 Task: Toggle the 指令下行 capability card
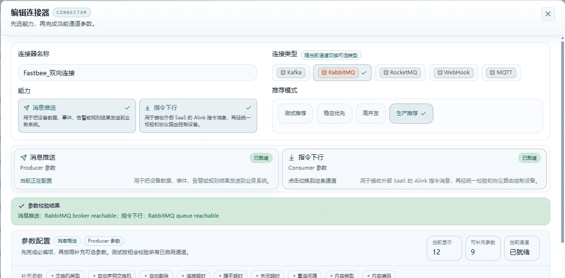198,116
